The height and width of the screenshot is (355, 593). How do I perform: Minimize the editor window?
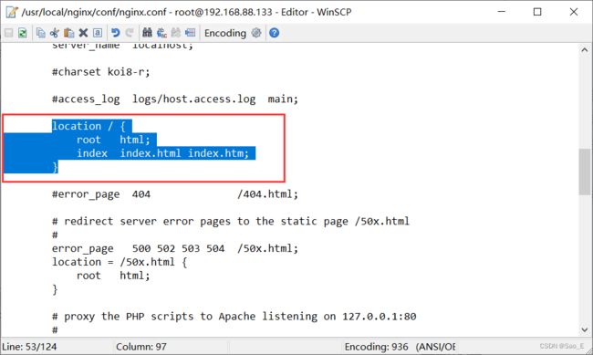pos(502,12)
